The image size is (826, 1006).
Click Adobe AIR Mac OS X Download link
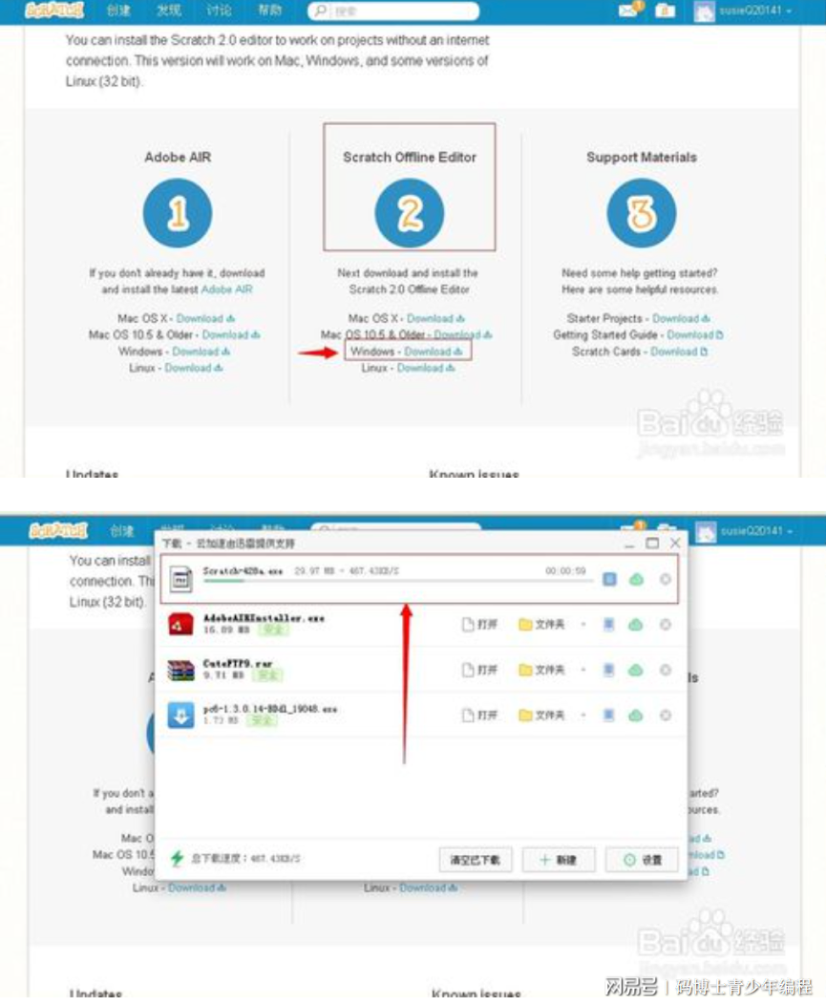point(205,318)
